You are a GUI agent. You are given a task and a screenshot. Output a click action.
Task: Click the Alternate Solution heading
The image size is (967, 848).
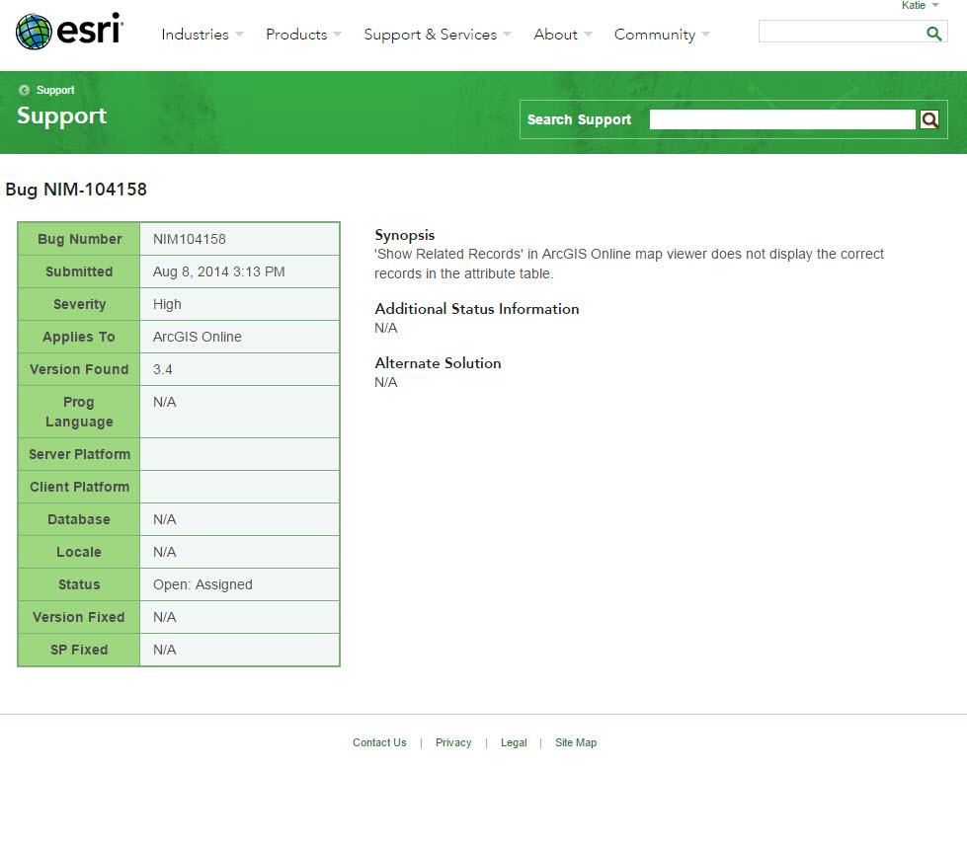point(438,363)
